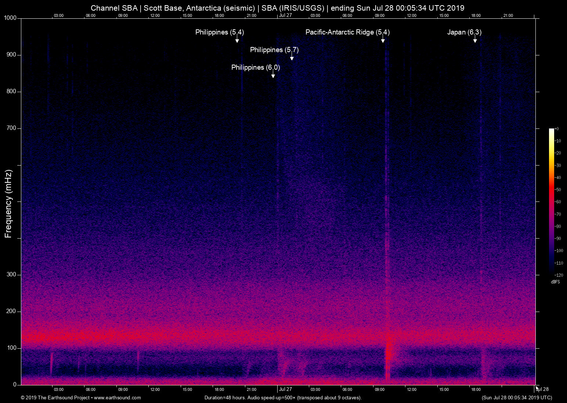The width and height of the screenshot is (567, 403).
Task: Click the Philippines (6.0) annotation text
Action: pos(255,68)
